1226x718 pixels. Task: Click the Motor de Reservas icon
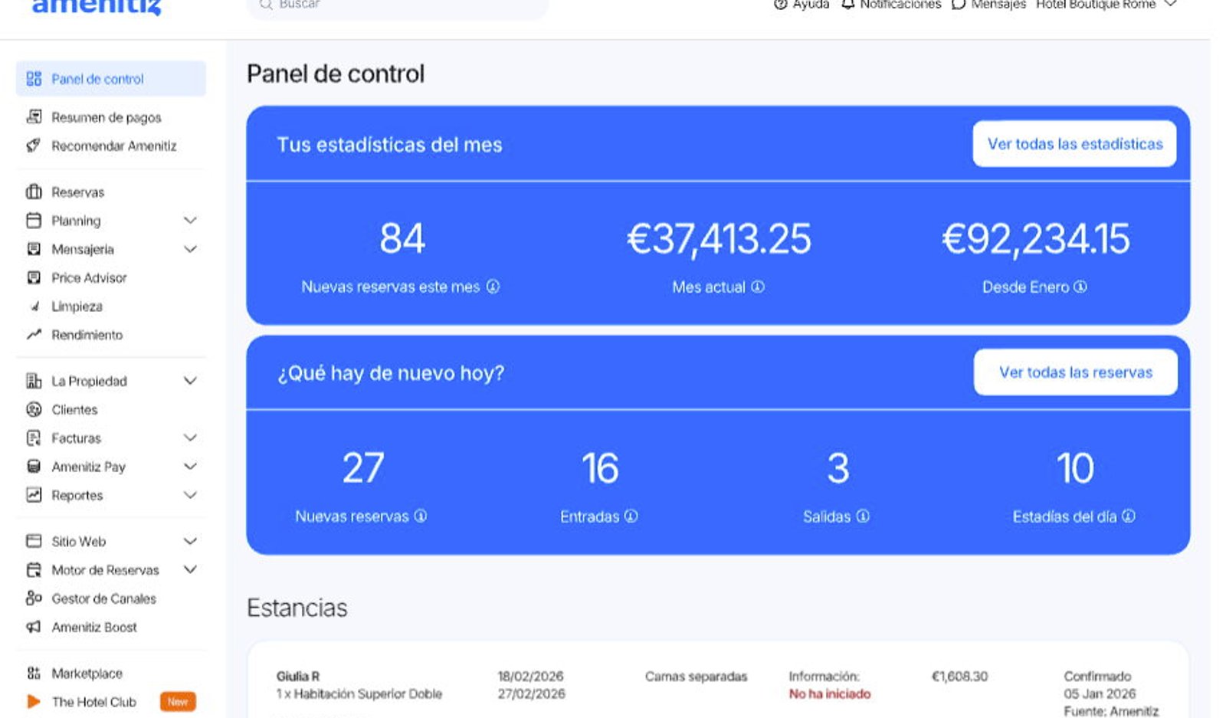click(x=34, y=570)
